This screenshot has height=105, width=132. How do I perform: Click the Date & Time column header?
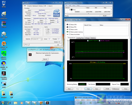coord(91,25)
